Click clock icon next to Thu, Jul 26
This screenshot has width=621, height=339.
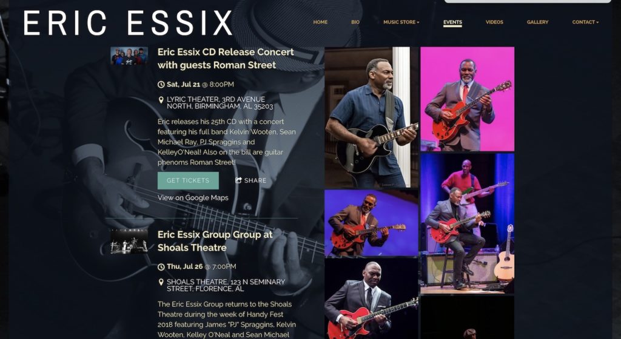pyautogui.click(x=161, y=267)
